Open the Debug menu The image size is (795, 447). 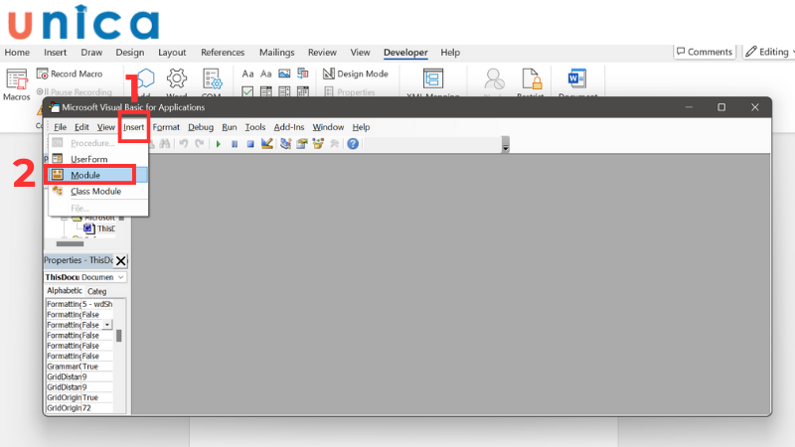[x=201, y=127]
